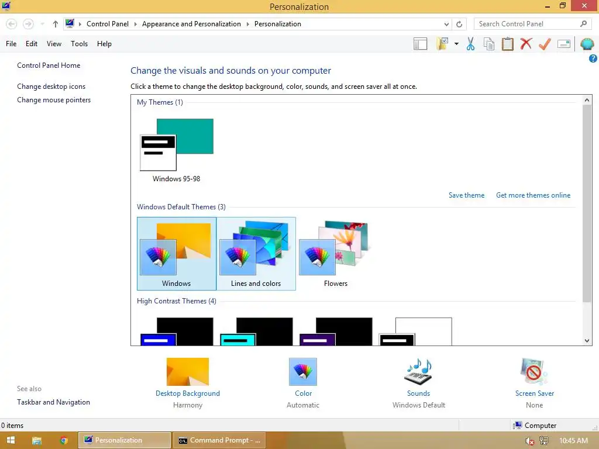
Task: Open the View menu
Action: (54, 43)
